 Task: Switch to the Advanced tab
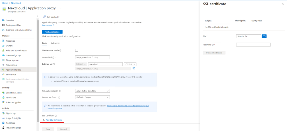coord(56,43)
